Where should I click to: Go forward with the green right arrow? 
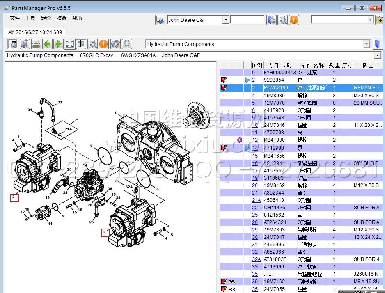(58, 44)
